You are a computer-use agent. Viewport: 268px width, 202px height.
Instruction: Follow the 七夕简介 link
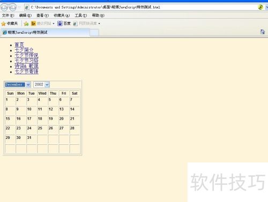(24, 50)
